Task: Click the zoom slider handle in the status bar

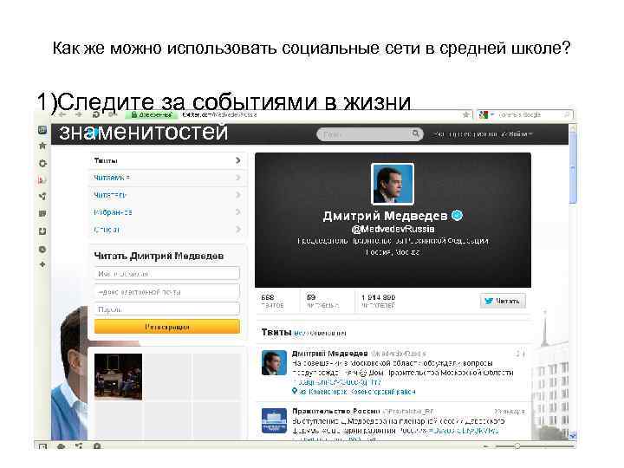Action: (517, 446)
